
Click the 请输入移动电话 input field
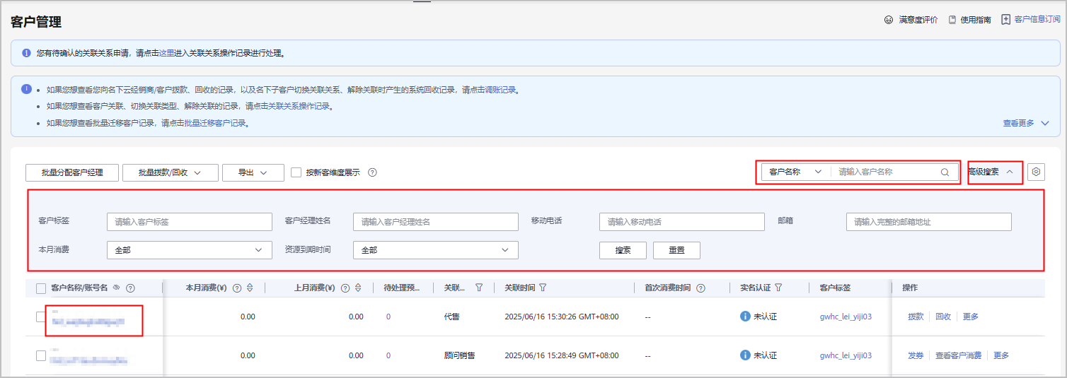[681, 222]
